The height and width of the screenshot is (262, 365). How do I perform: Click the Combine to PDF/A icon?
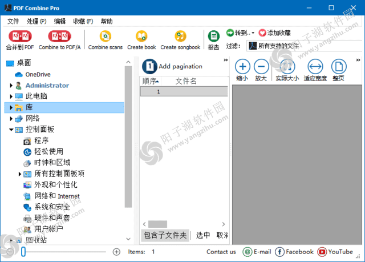click(59, 36)
